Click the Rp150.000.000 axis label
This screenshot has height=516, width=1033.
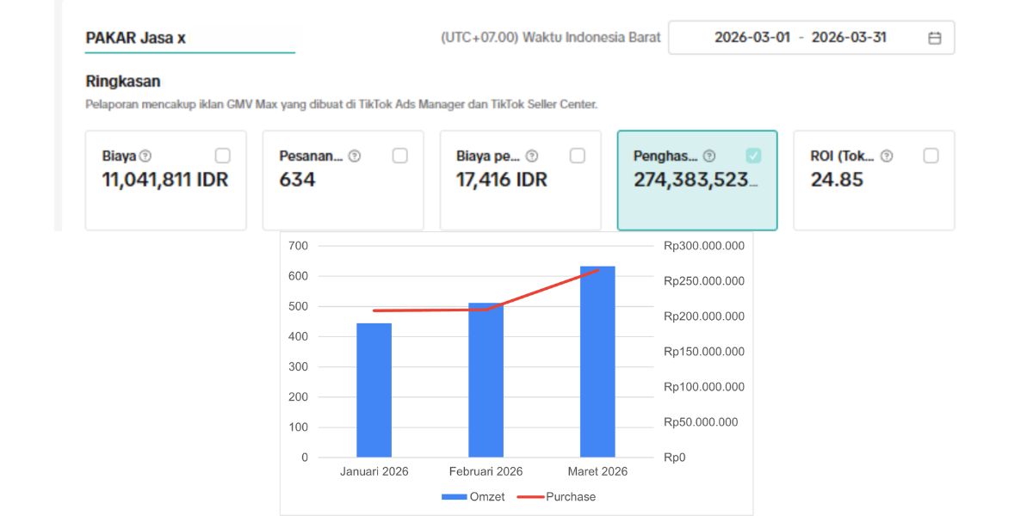704,352
